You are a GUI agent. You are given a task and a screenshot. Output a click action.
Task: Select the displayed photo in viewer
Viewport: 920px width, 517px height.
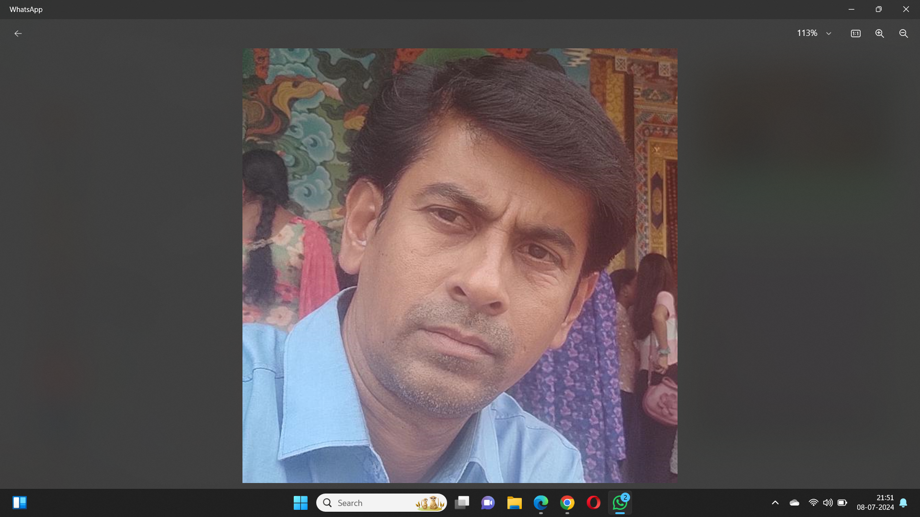460,266
